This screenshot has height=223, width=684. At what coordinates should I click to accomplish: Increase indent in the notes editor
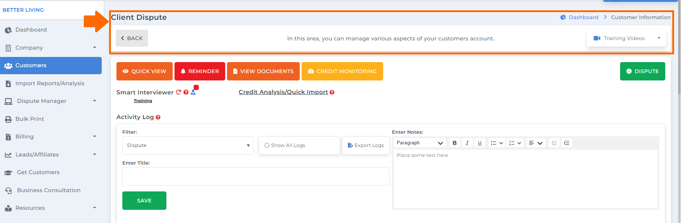(567, 143)
